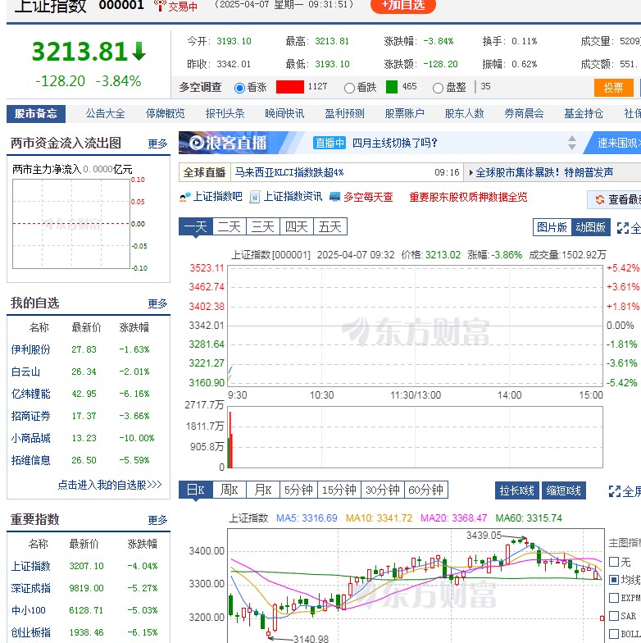Open the 停牌概览 menu item
This screenshot has height=643, width=641.
click(166, 113)
